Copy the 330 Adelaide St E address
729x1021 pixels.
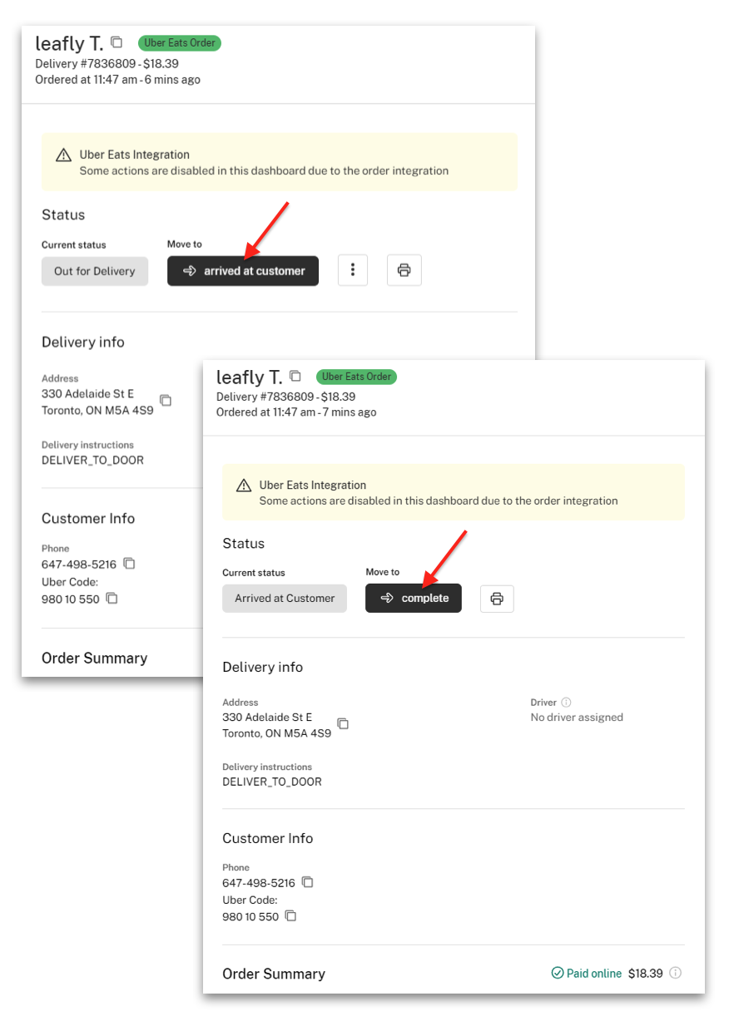[x=343, y=724]
